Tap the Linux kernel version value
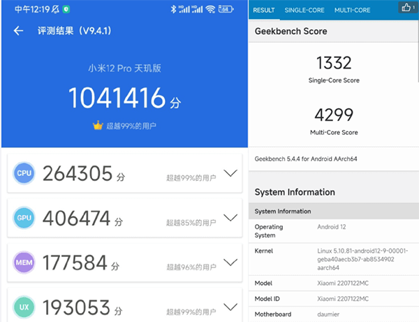Screen dimensions: 419x322 click(x=362, y=259)
